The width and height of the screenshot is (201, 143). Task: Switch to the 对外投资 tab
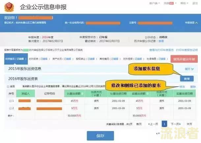[39, 59]
